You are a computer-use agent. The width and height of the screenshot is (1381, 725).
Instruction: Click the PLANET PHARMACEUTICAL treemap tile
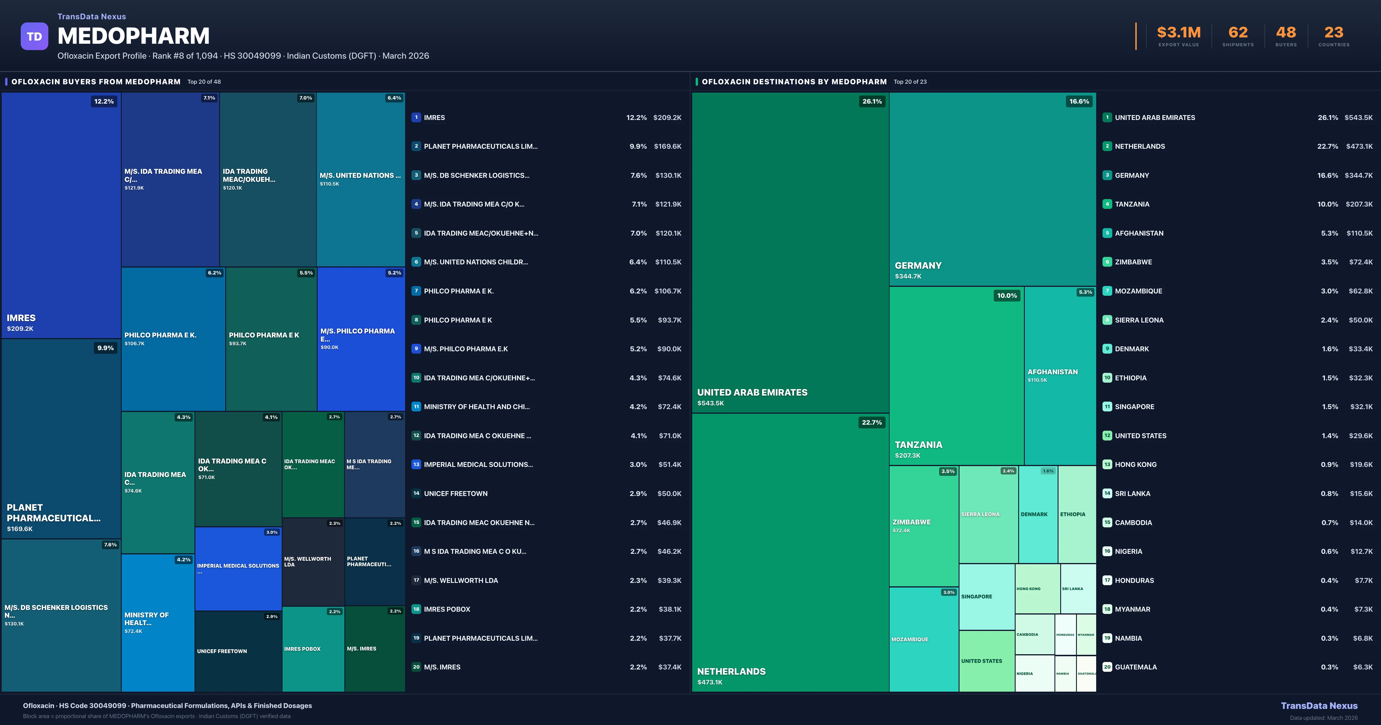point(61,438)
